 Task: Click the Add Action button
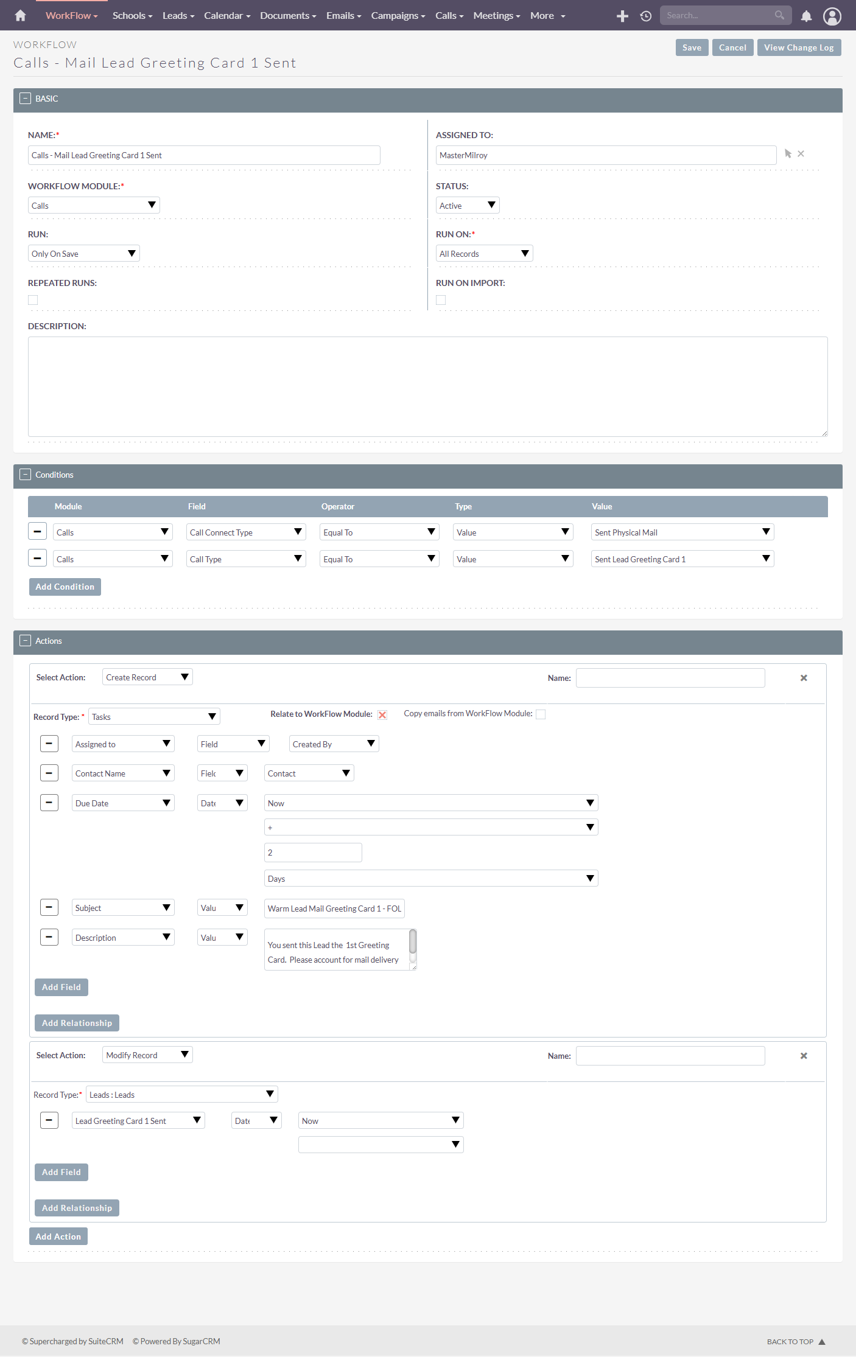pyautogui.click(x=58, y=1237)
